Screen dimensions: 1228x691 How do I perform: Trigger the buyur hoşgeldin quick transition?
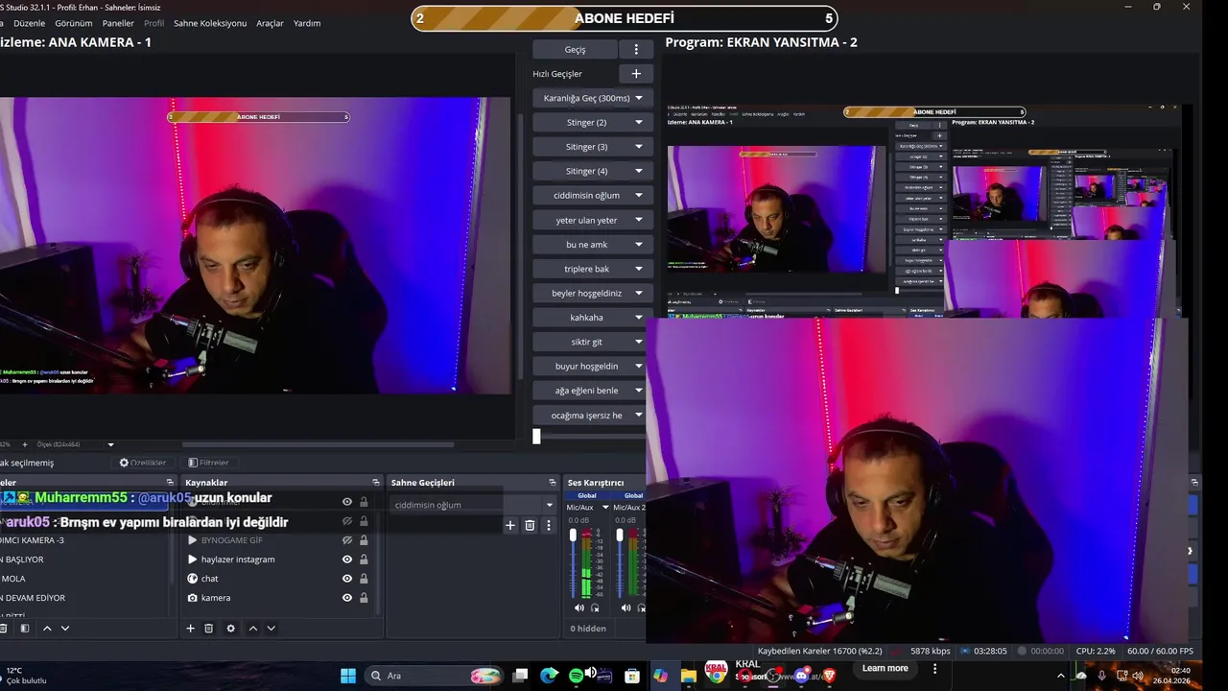586,366
